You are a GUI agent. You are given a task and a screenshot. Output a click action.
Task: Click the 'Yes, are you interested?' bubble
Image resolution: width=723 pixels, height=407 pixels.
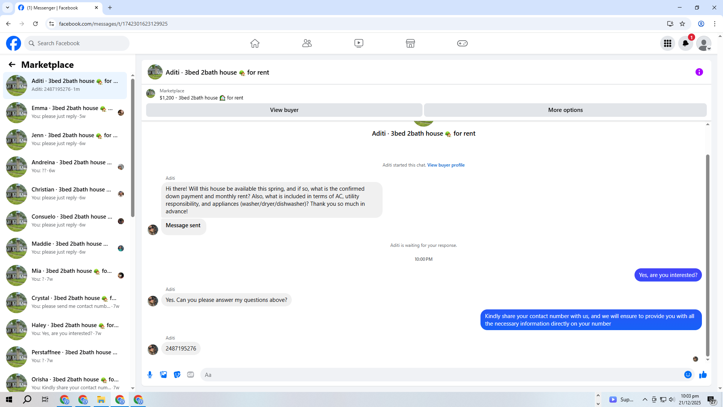pyautogui.click(x=668, y=275)
